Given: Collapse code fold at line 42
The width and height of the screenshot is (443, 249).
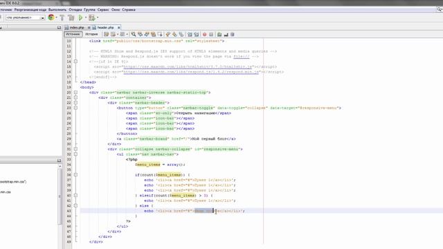Looking at the screenshot, I should tap(75, 205).
